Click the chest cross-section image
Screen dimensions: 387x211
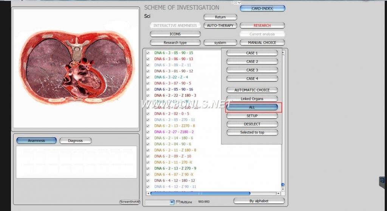pyautogui.click(x=76, y=69)
